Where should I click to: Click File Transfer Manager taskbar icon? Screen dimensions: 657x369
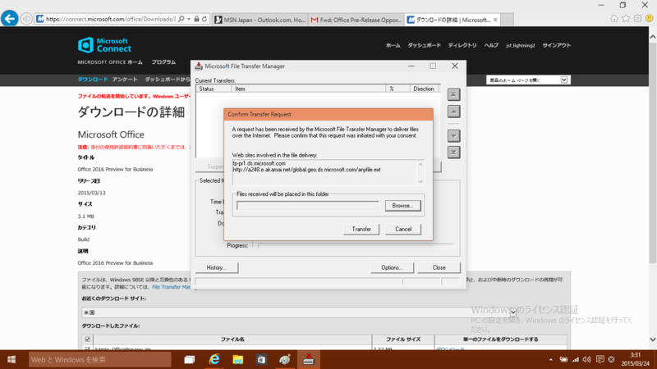[309, 359]
